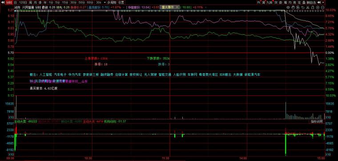Click the 粤港澳大湾区 concept tag

(209, 75)
